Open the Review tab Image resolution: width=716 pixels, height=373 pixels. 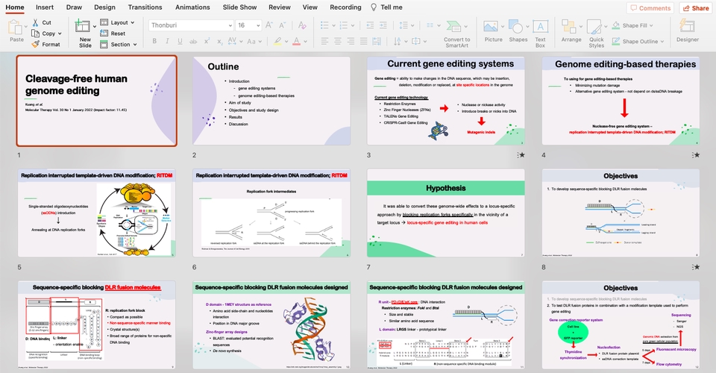[280, 7]
